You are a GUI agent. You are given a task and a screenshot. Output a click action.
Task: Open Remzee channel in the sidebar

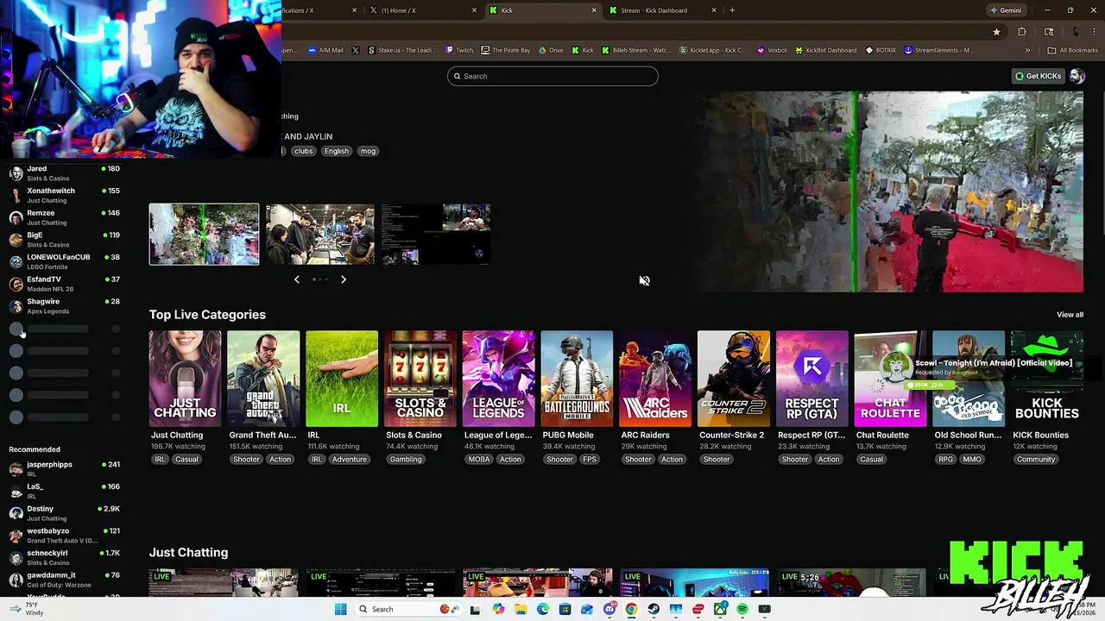point(65,217)
